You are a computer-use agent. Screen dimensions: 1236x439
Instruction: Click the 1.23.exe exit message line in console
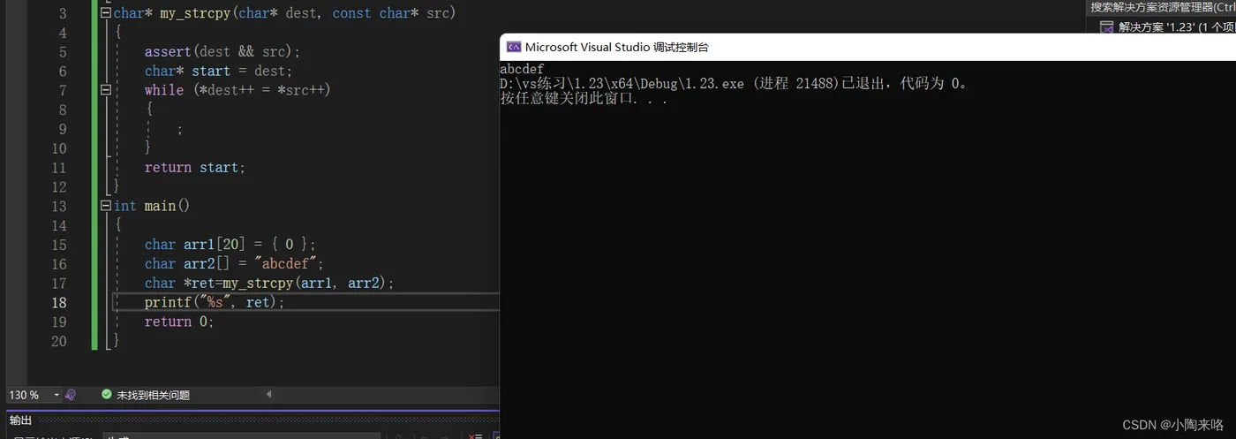(735, 84)
